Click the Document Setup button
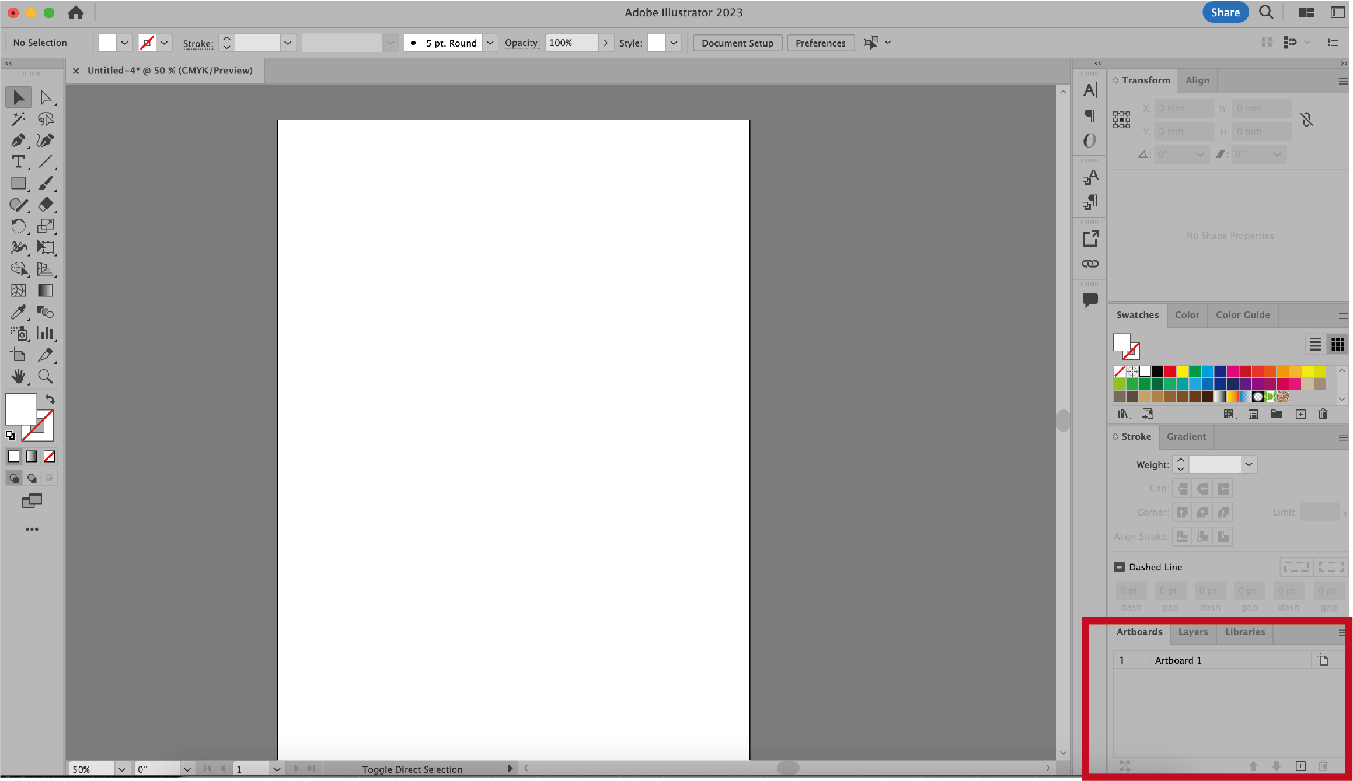This screenshot has height=781, width=1353. point(737,43)
